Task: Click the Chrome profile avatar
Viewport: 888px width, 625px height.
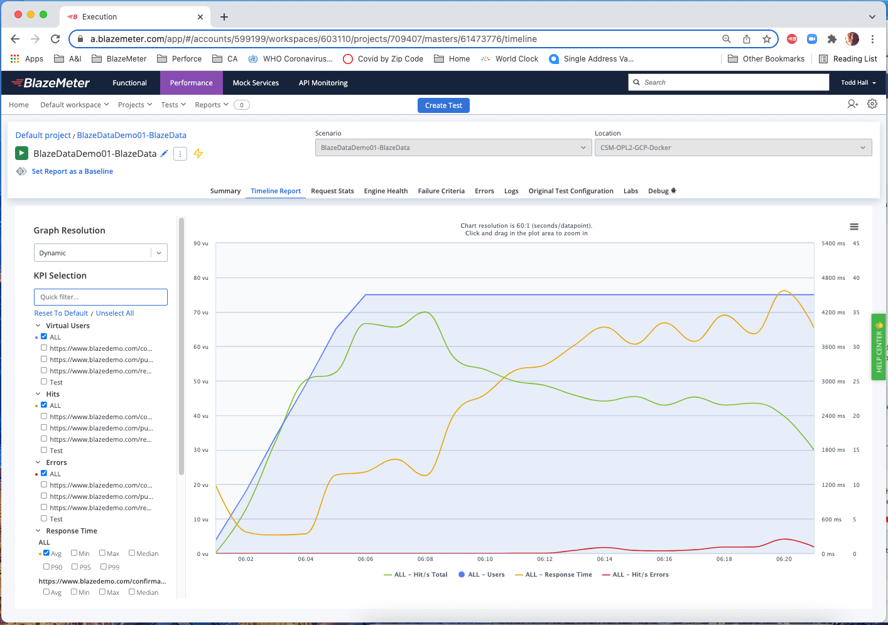Action: [x=852, y=39]
